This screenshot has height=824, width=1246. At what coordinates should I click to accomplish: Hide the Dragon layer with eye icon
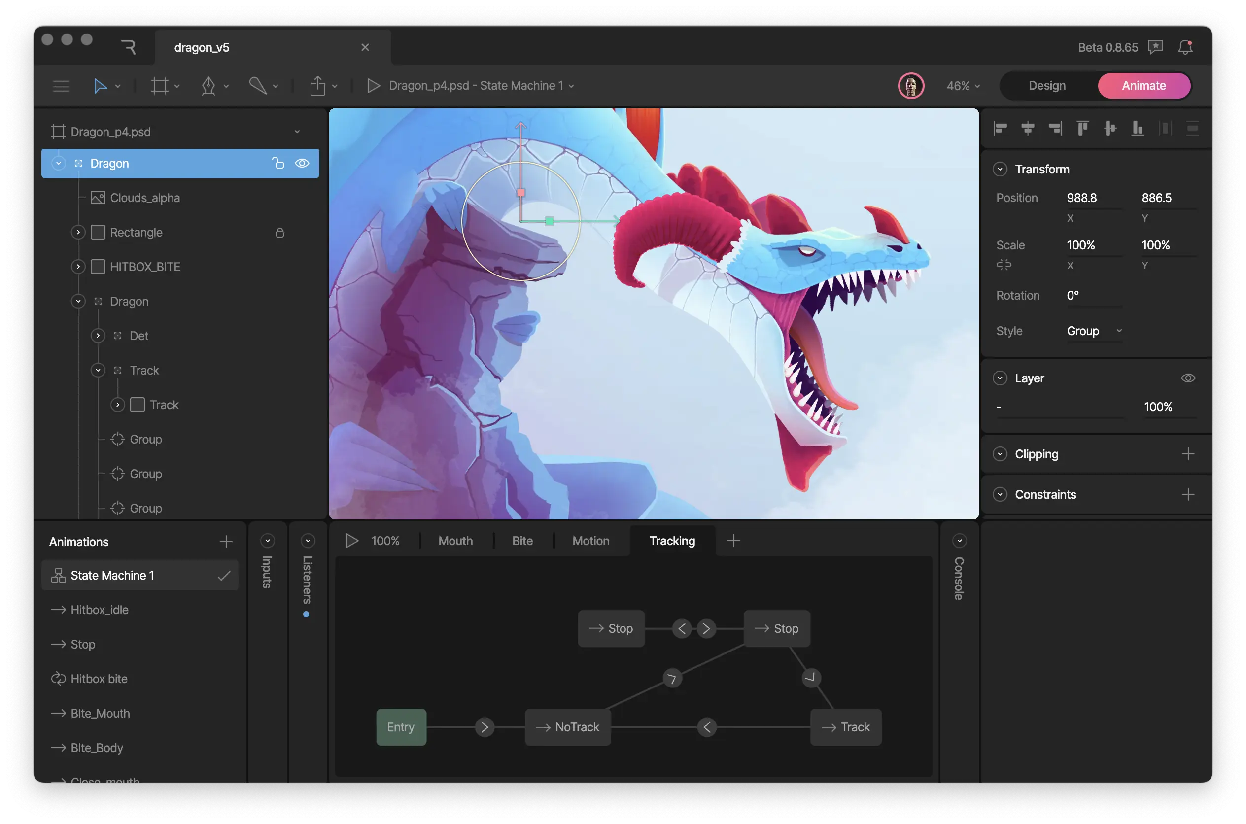click(302, 164)
